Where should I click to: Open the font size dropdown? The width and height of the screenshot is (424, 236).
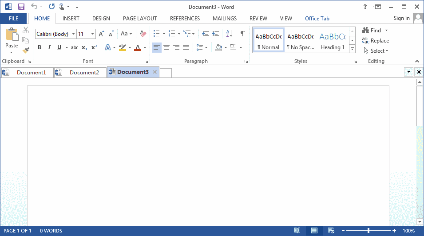pos(92,34)
